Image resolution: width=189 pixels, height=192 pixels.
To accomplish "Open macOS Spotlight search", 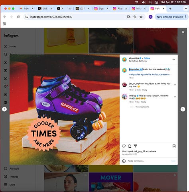I will click(150, 2).
